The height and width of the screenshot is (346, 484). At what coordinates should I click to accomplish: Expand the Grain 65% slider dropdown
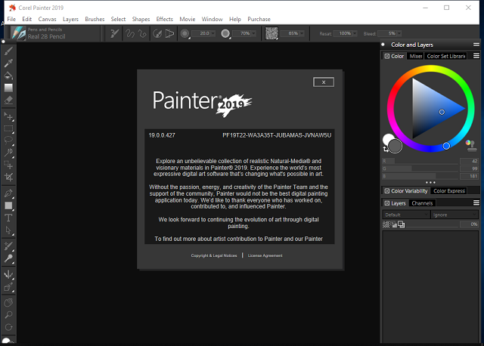(x=302, y=33)
